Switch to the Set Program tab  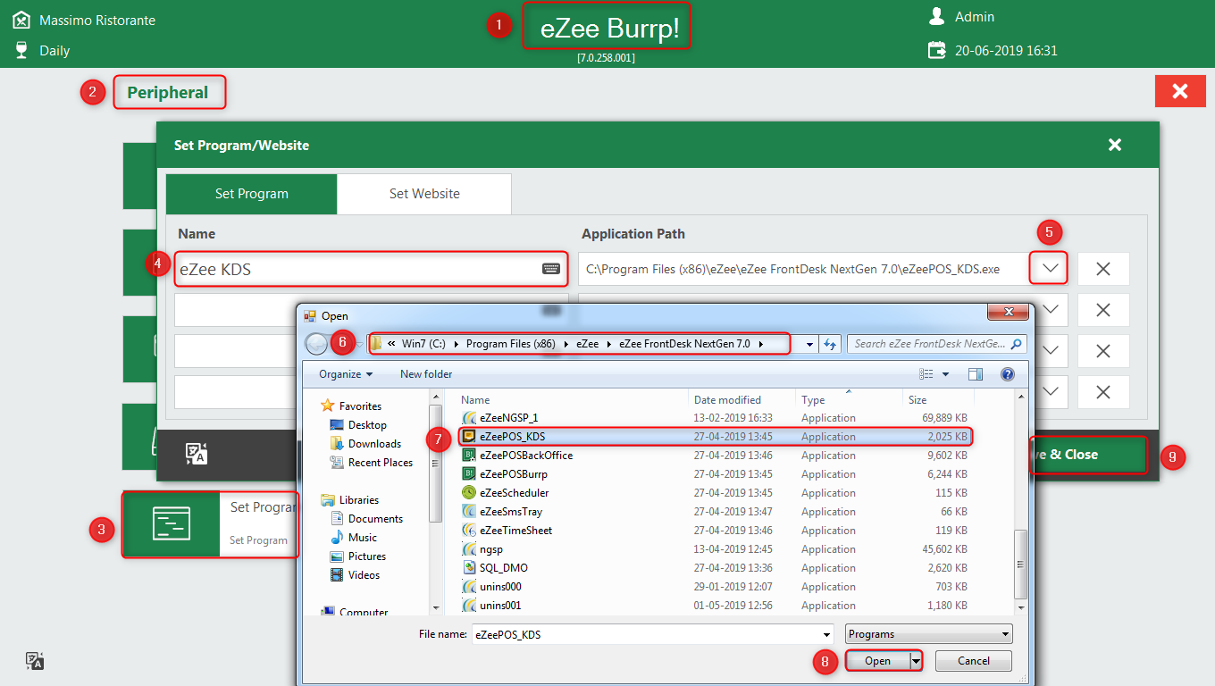[x=252, y=194]
